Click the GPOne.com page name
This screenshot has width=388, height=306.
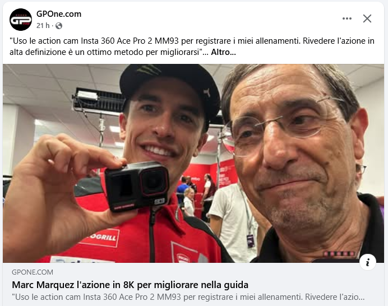59,14
